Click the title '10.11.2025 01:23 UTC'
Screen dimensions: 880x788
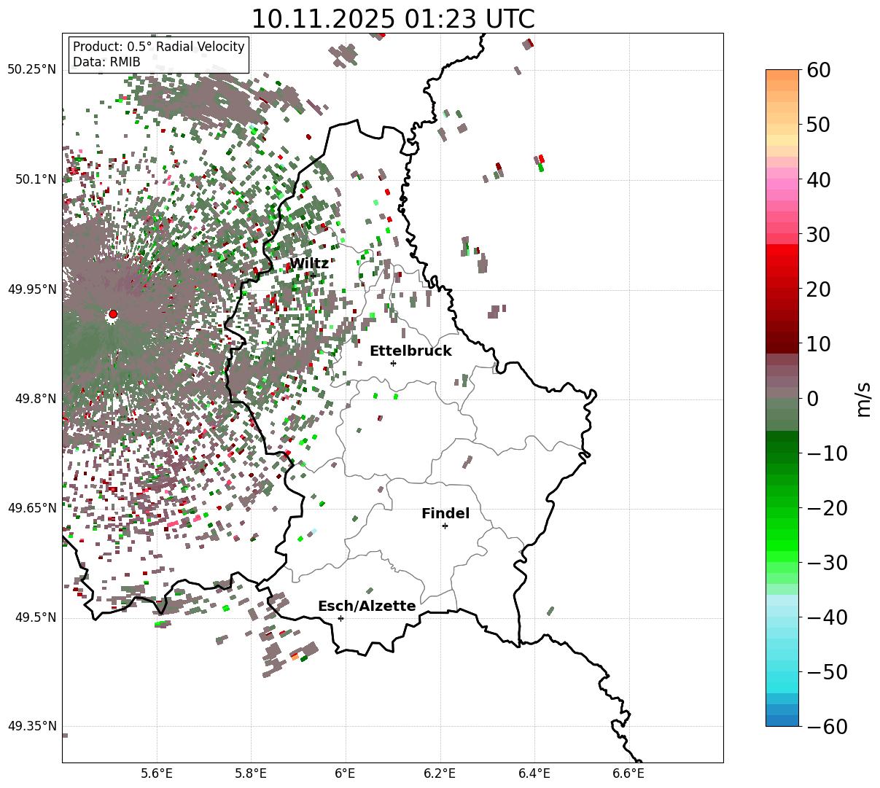(x=393, y=19)
